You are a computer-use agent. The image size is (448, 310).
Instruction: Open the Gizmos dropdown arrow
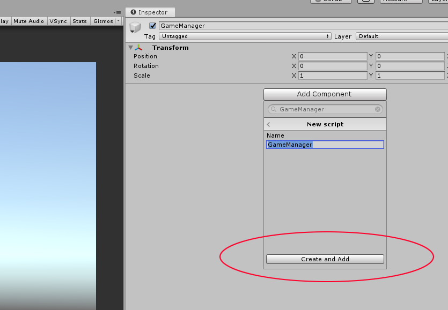tap(118, 21)
